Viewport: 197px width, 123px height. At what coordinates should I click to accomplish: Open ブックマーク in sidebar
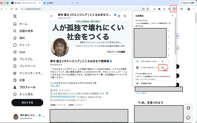[24, 66]
